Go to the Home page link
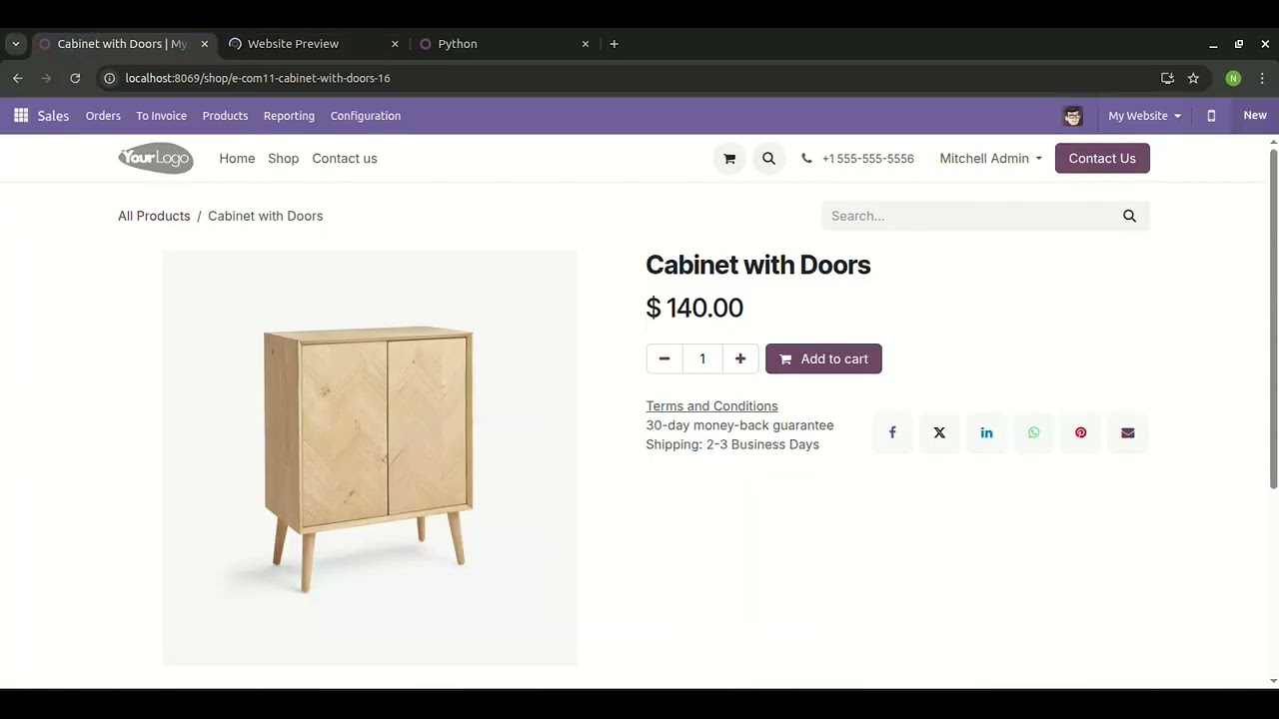Image resolution: width=1279 pixels, height=719 pixels. (x=237, y=159)
